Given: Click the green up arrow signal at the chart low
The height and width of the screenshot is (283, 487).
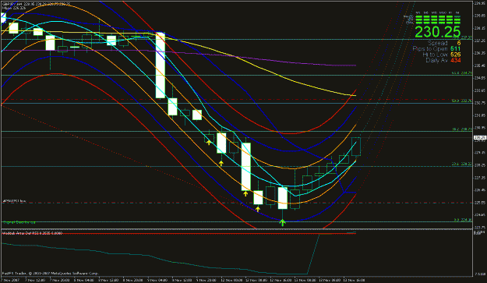Looking at the screenshot, I should (282, 222).
